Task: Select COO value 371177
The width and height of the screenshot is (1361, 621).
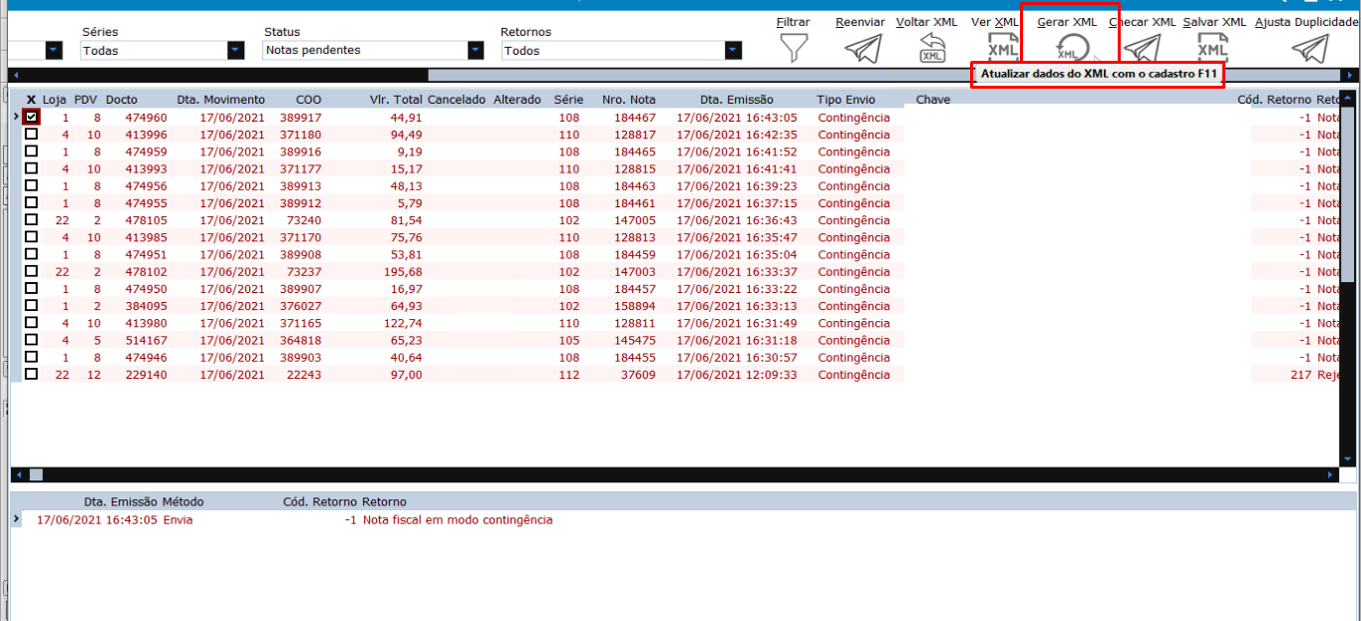Action: [300, 168]
